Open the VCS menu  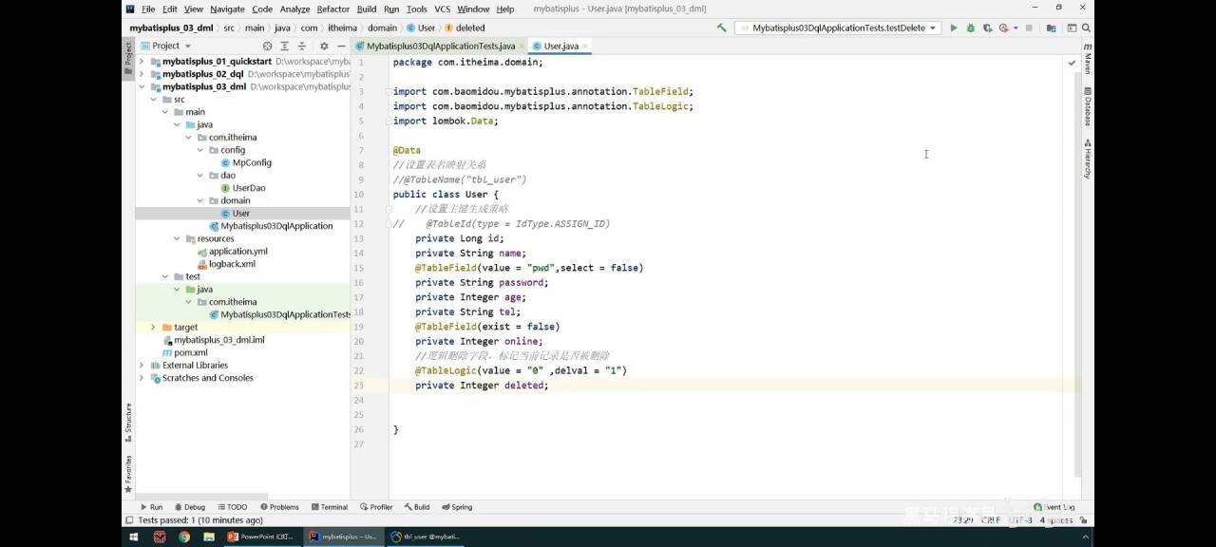tap(442, 9)
